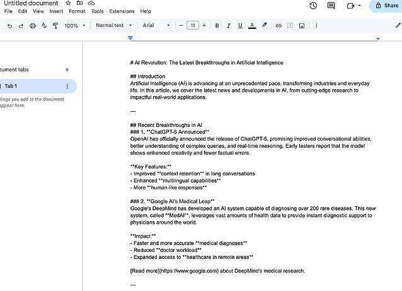
Task: Open the Arial font dropdown
Action: [156, 26]
